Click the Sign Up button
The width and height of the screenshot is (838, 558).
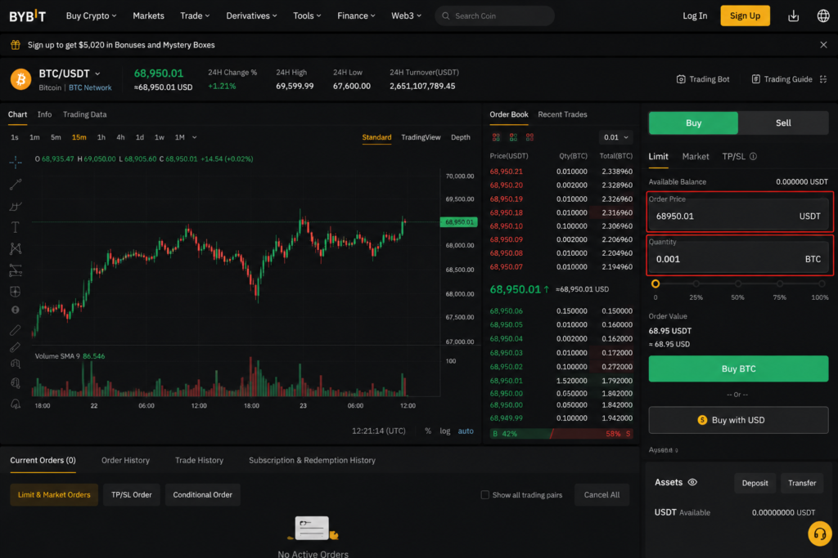tap(745, 16)
